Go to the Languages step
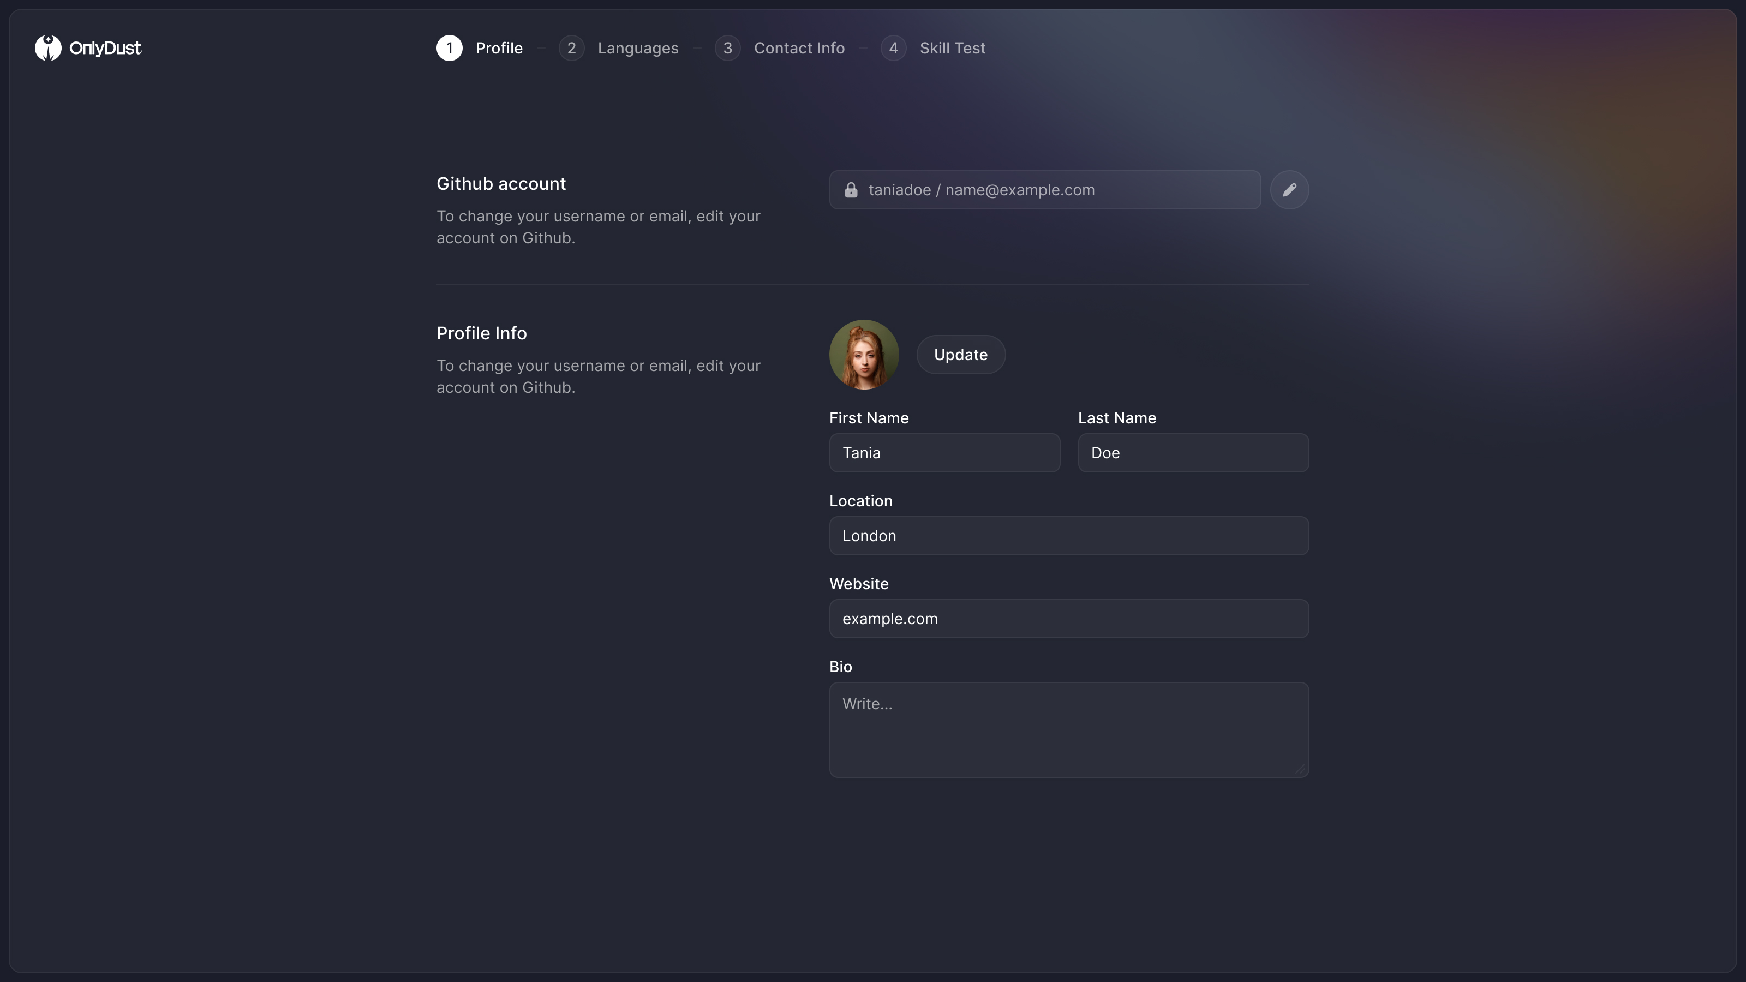The height and width of the screenshot is (982, 1746). (637, 48)
